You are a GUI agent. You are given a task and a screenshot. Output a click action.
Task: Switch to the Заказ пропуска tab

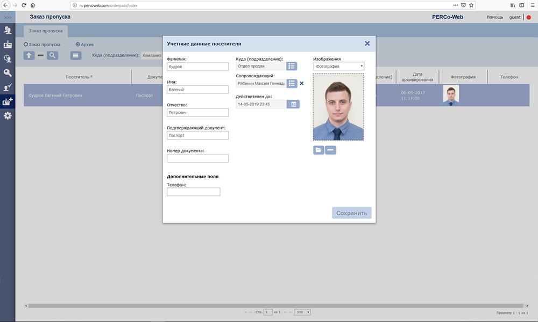(x=46, y=31)
